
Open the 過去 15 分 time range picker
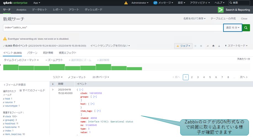pos(233,28)
